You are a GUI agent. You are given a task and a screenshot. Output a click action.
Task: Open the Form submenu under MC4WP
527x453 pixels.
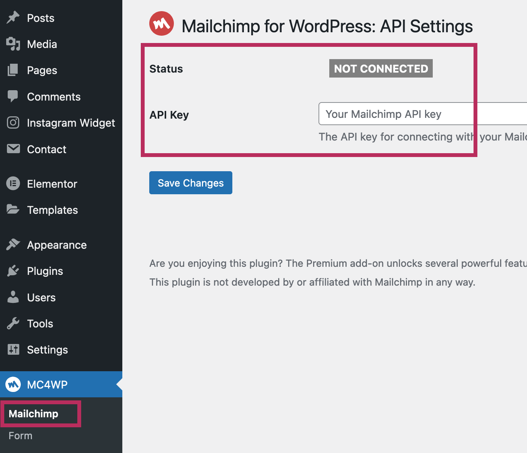point(20,436)
